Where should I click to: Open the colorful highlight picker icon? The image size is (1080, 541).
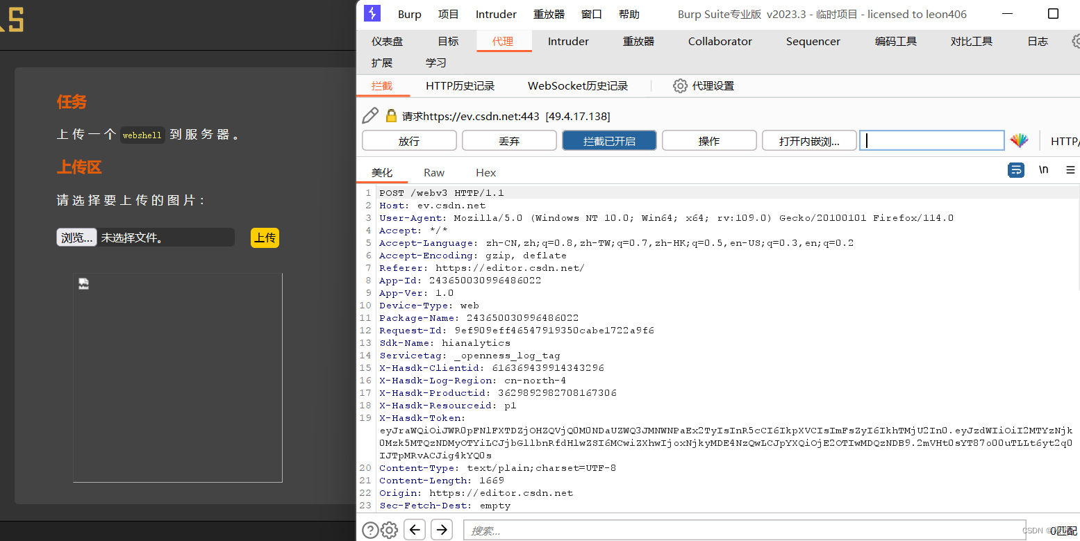[1019, 140]
